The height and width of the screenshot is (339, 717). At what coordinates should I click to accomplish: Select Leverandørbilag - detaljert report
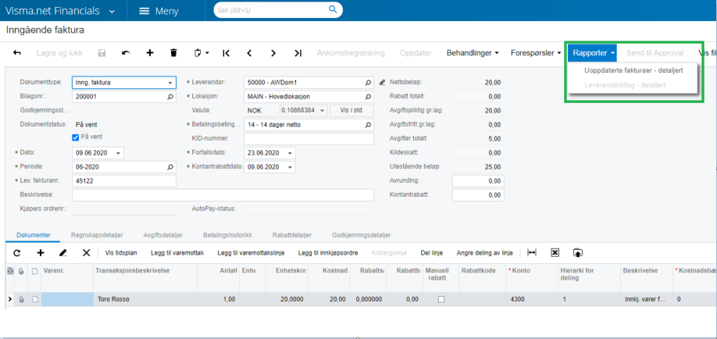pos(625,84)
